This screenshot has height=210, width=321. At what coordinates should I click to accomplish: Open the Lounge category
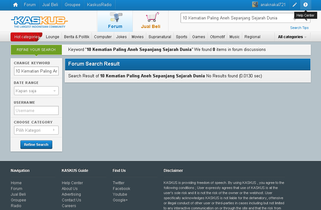pos(52,37)
